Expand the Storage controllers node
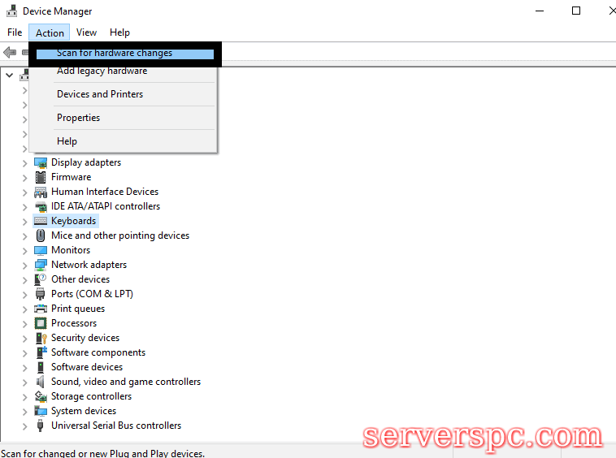 coord(24,396)
